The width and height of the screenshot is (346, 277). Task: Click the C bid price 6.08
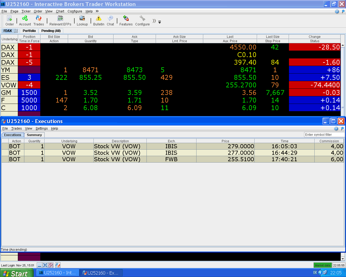(x=91, y=108)
